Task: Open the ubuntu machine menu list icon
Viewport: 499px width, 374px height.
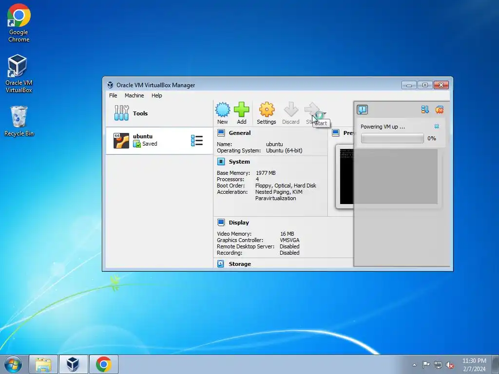Action: 197,141
